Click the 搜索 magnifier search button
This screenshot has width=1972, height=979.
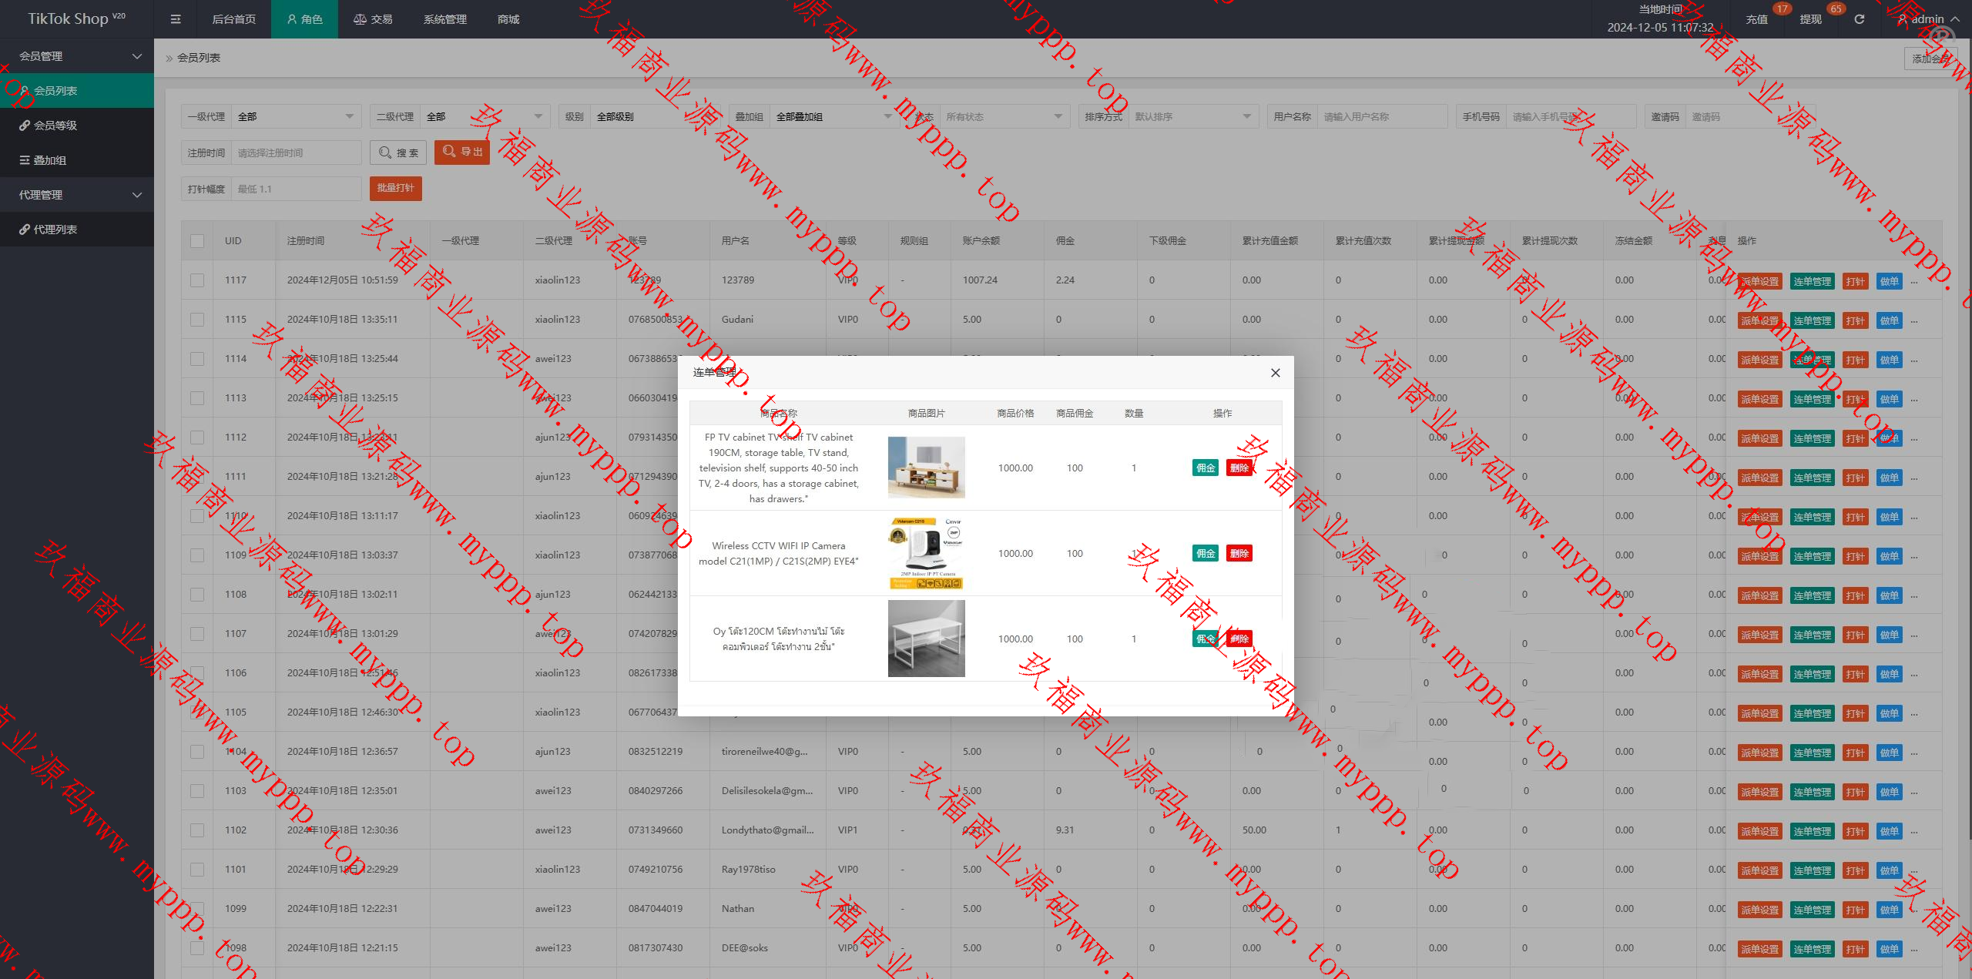tap(398, 153)
